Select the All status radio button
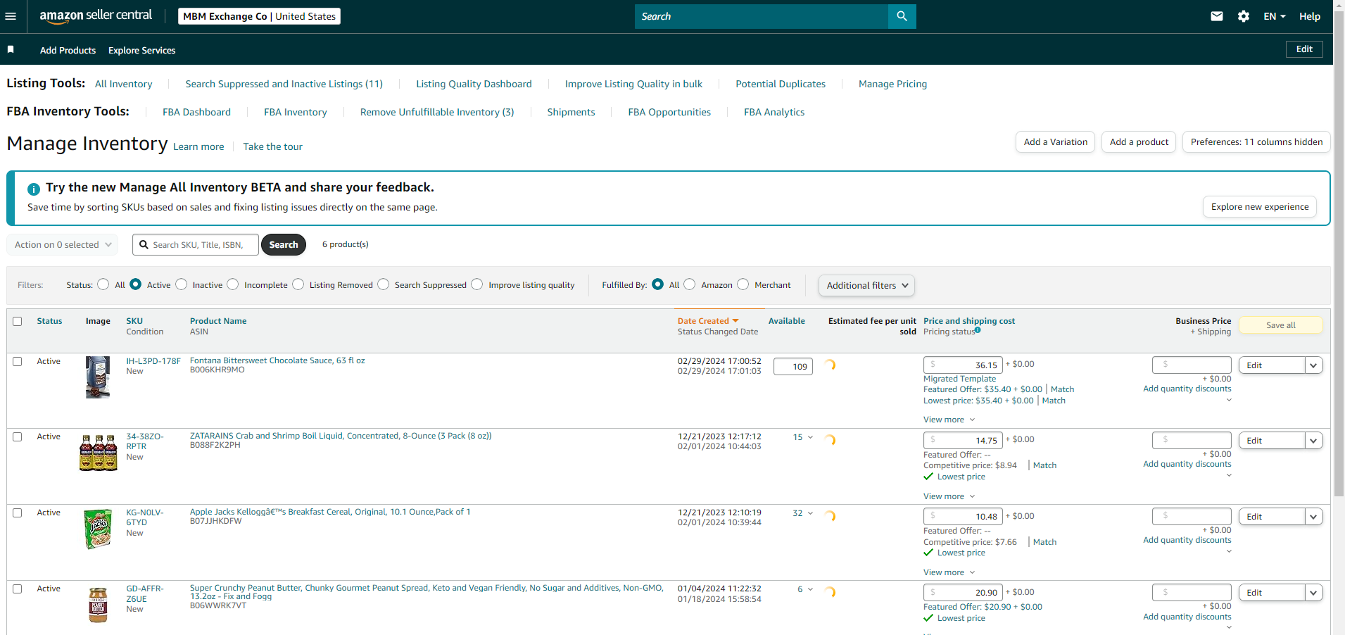This screenshot has height=635, width=1345. [103, 284]
